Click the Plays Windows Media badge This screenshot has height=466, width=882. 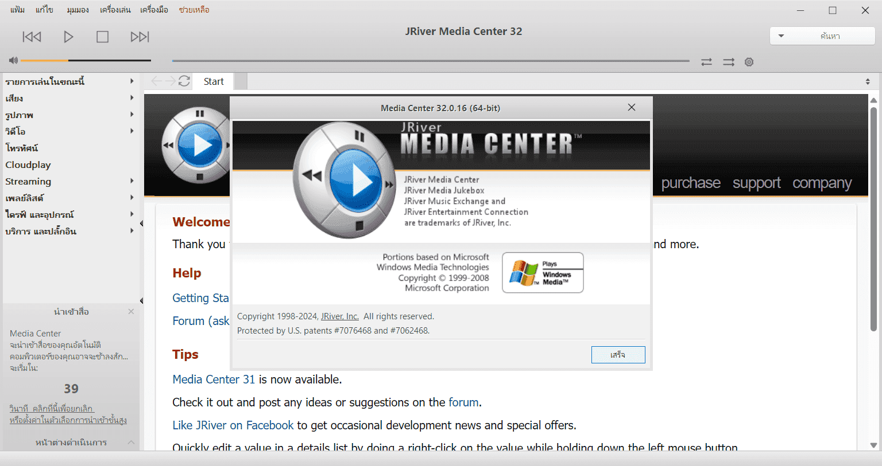point(543,273)
